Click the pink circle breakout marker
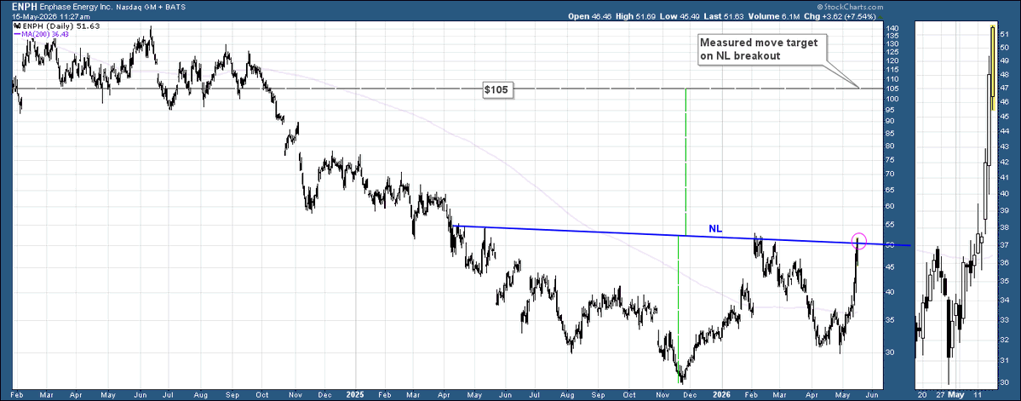This screenshot has width=1021, height=401. click(x=859, y=240)
